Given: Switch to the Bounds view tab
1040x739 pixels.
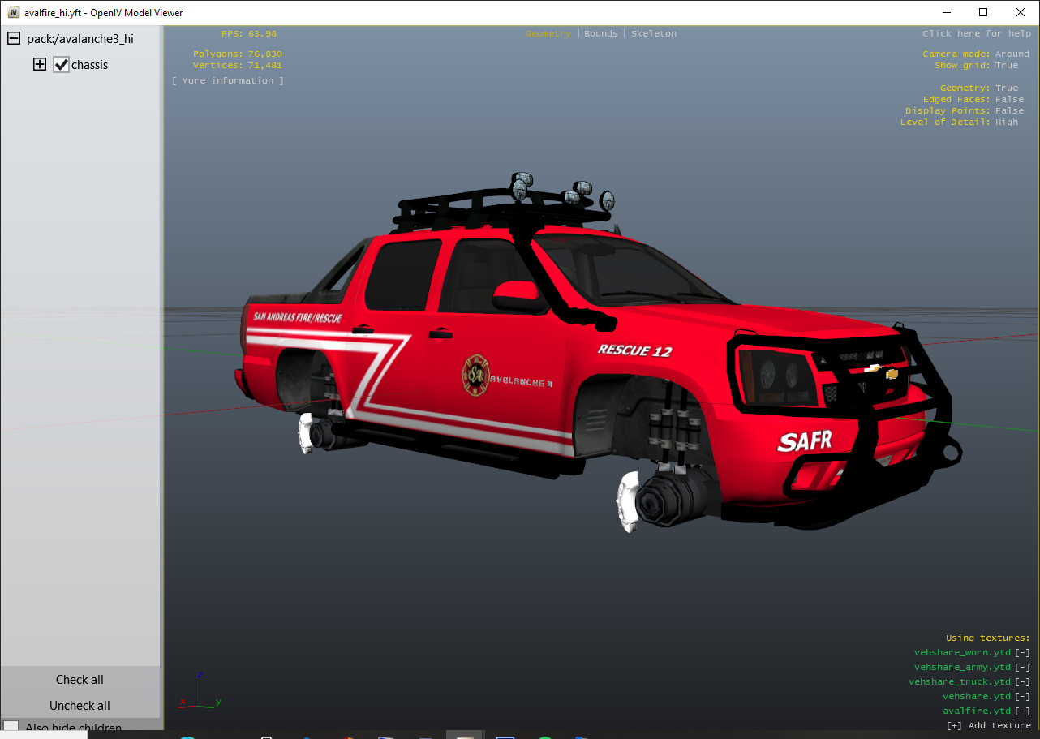Looking at the screenshot, I should (x=600, y=33).
